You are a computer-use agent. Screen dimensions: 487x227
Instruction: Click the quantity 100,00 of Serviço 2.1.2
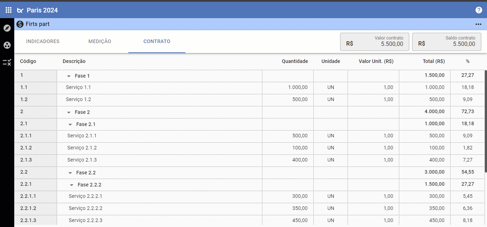tap(300, 148)
